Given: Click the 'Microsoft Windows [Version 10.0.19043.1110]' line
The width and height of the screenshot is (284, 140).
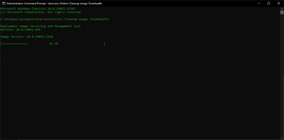Looking at the screenshot, I should click(38, 9).
